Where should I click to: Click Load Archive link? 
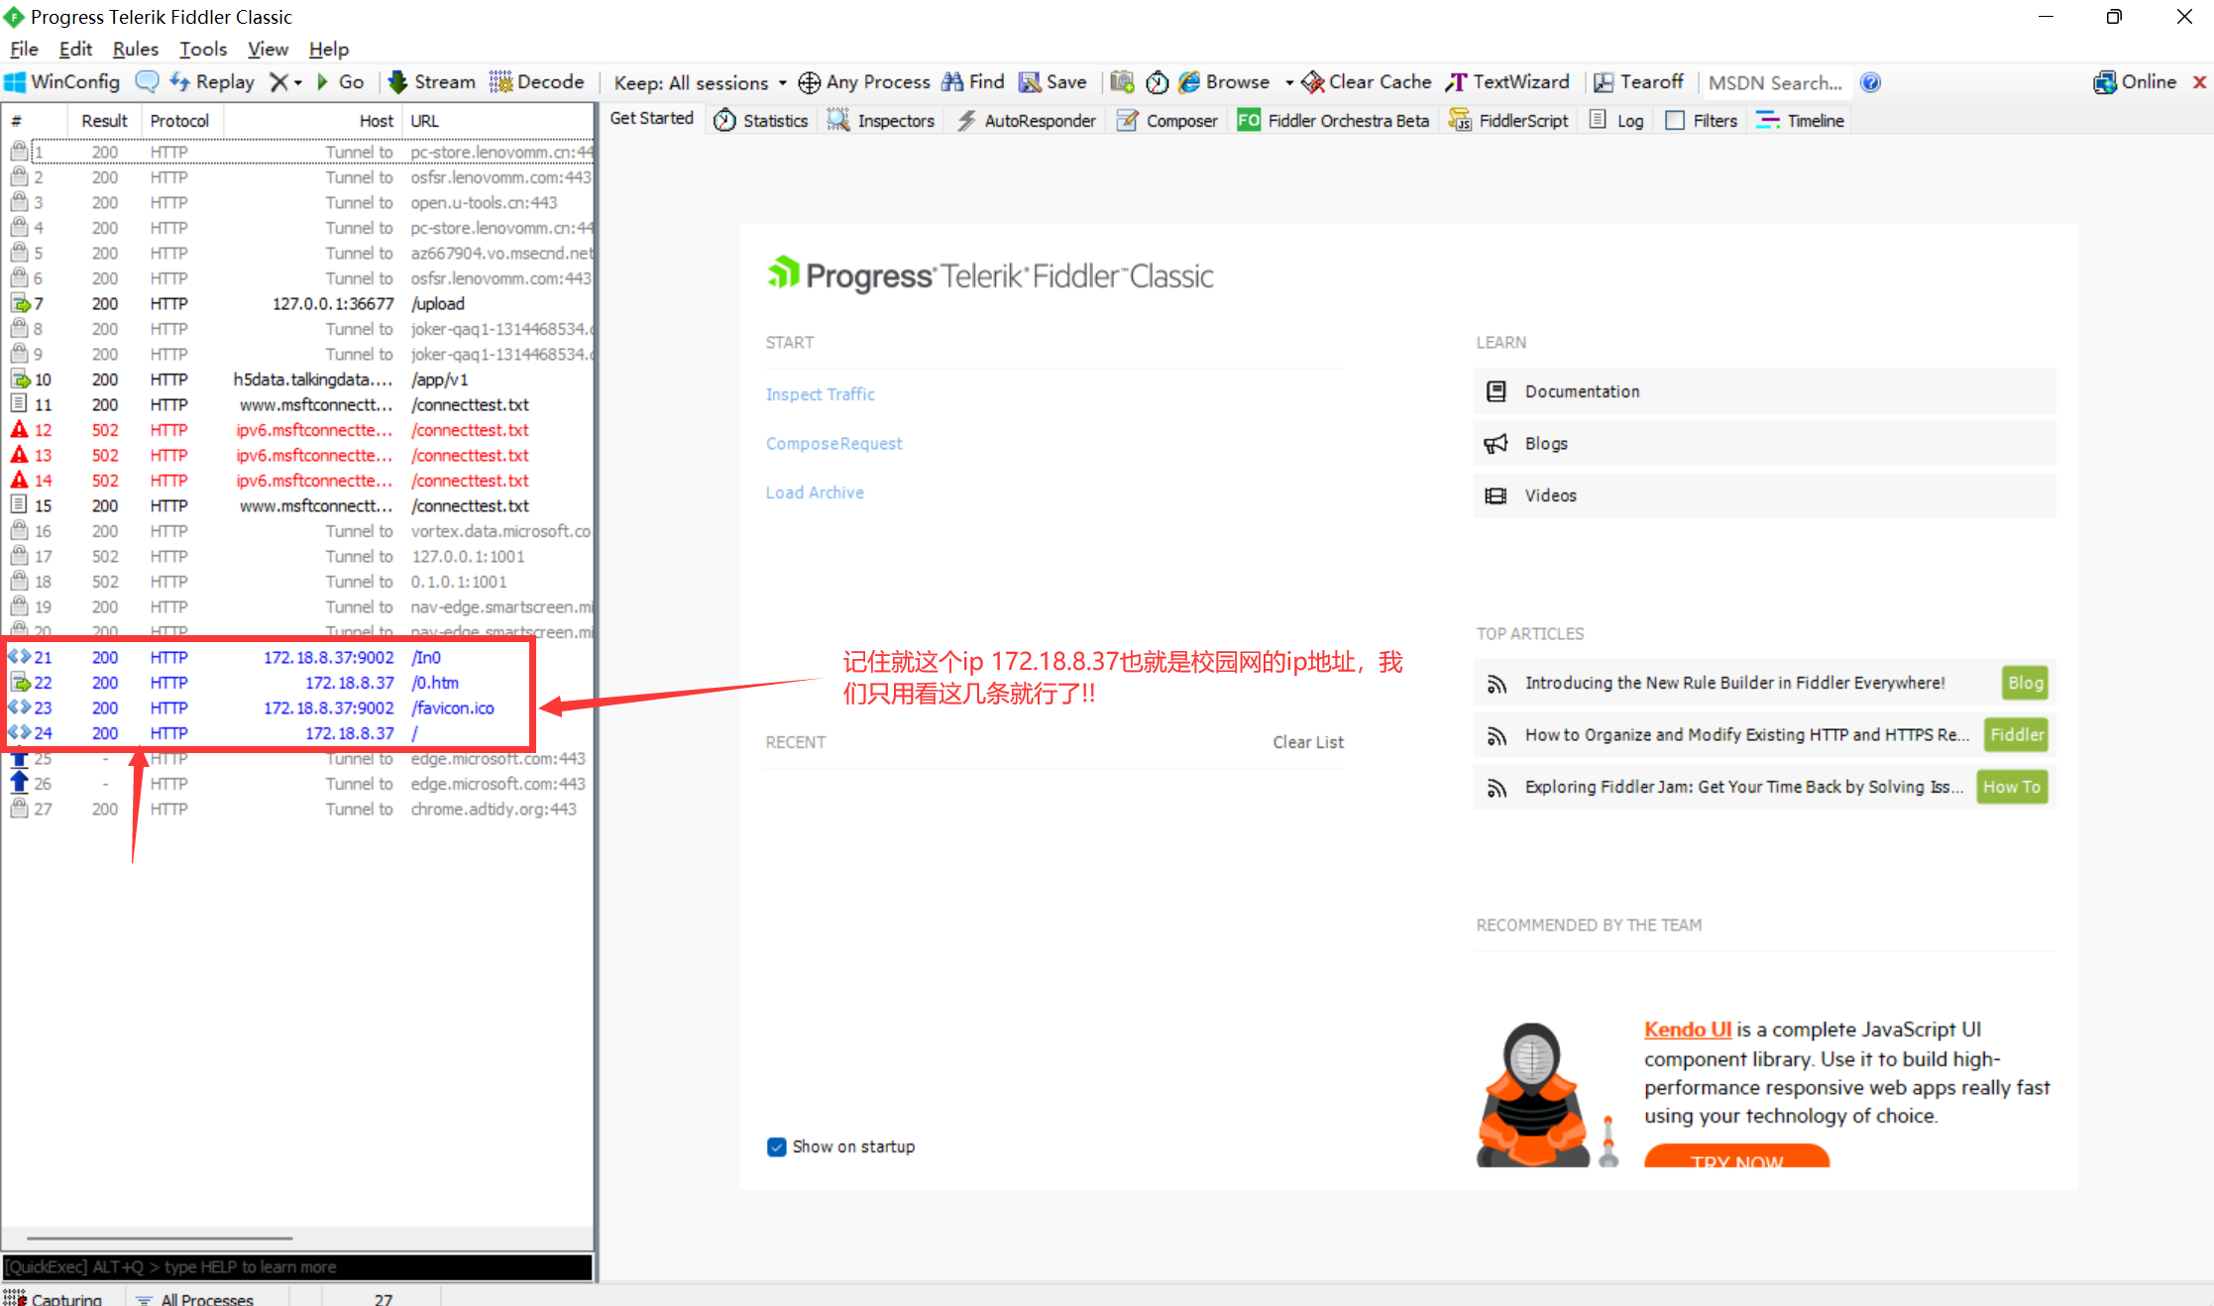click(815, 492)
